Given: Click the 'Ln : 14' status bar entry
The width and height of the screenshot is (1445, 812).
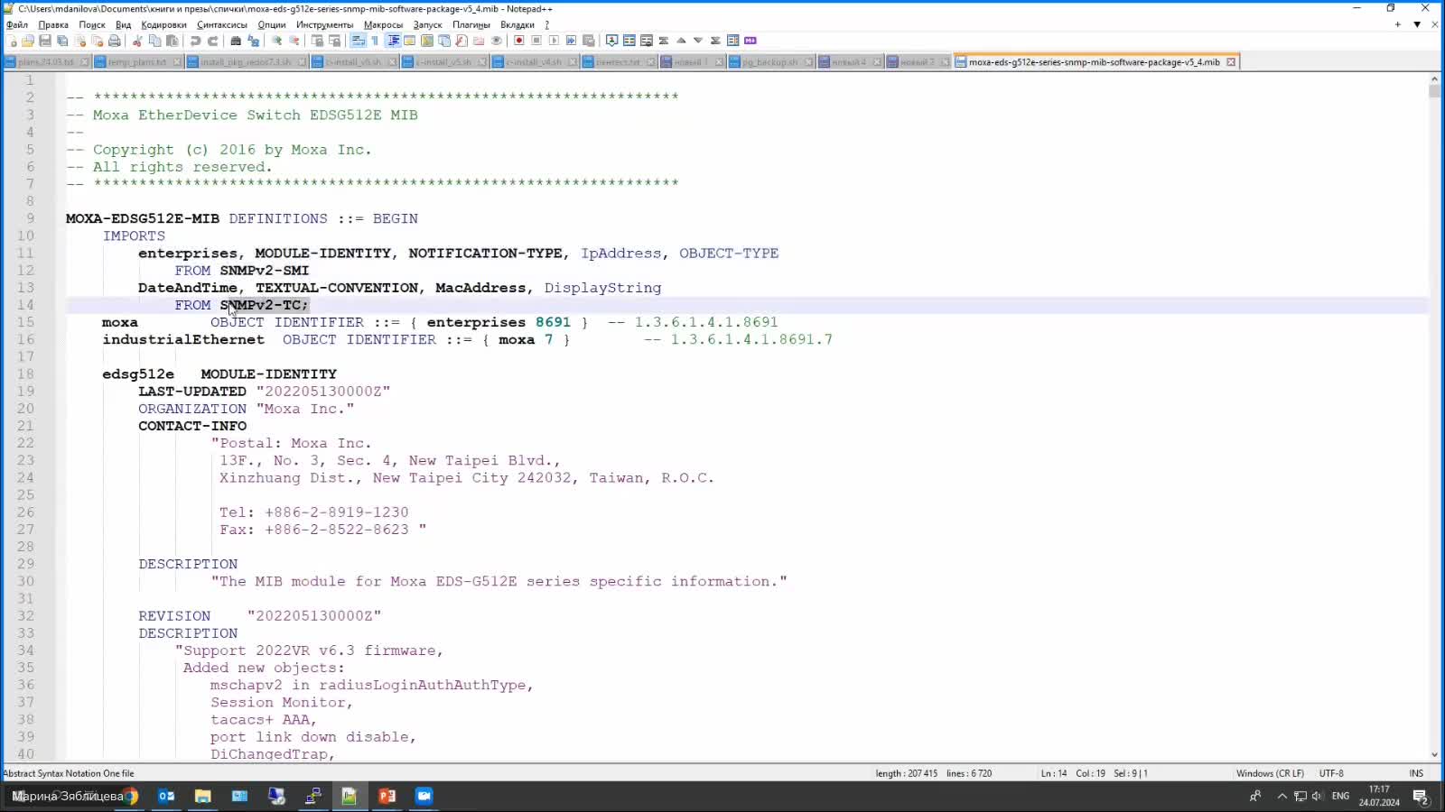Looking at the screenshot, I should click(x=1054, y=773).
